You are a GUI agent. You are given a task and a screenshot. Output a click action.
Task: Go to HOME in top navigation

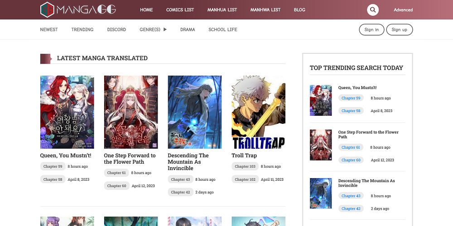pyautogui.click(x=146, y=10)
